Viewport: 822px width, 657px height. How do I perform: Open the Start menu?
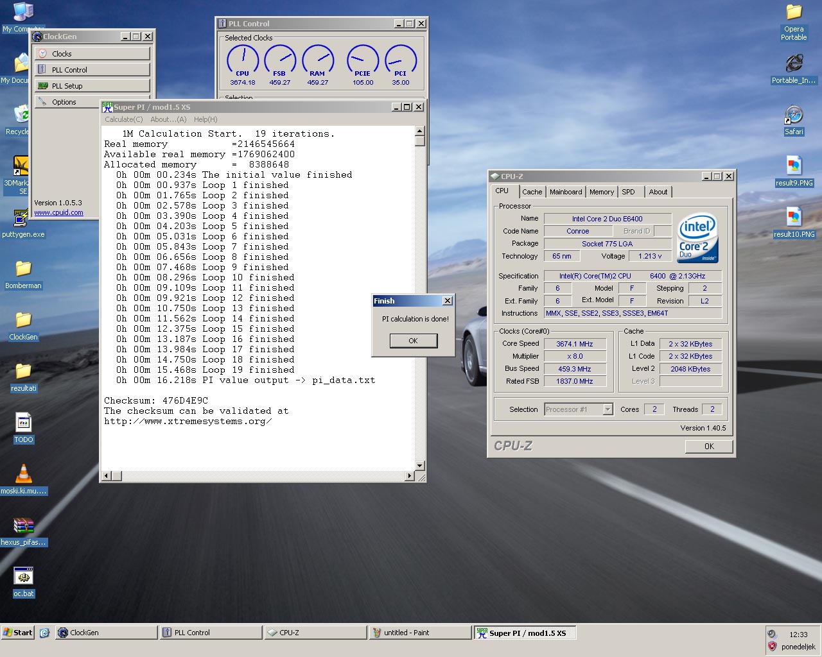click(x=17, y=633)
